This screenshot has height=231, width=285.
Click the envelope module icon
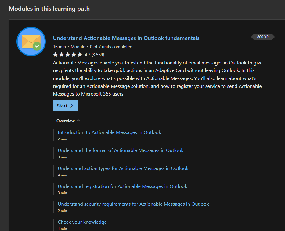[31, 41]
